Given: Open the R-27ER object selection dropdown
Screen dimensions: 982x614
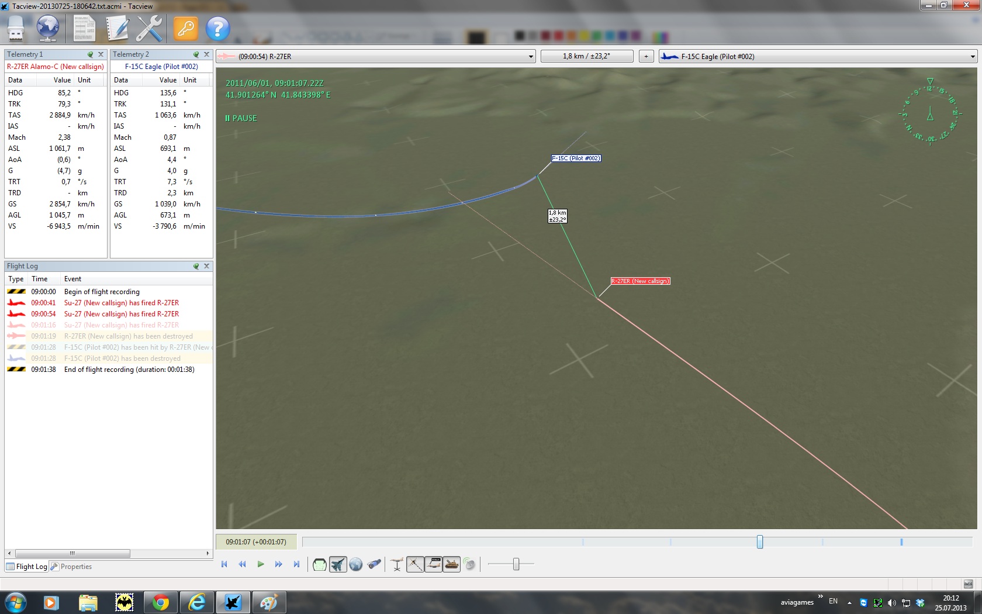Looking at the screenshot, I should [376, 57].
